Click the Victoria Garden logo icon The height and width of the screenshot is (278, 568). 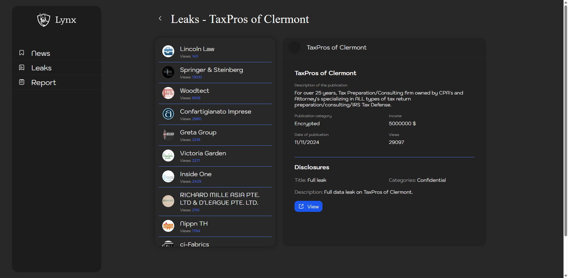tap(168, 156)
